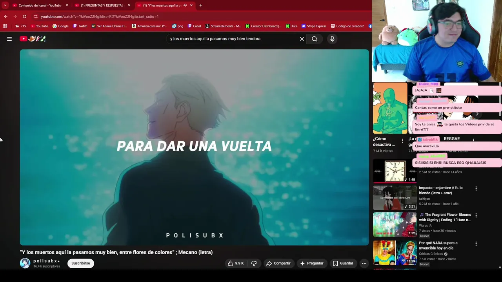
Task: Mute tab using speaker icon on tab
Action: tap(185, 5)
